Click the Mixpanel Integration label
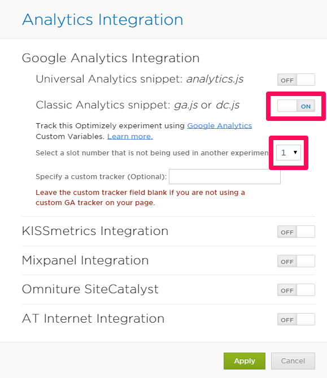The width and height of the screenshot is (327, 378). pos(85,260)
